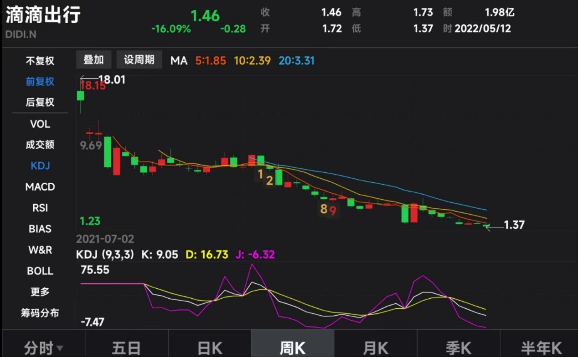Click the 2022/05/12 date value

tap(483, 29)
